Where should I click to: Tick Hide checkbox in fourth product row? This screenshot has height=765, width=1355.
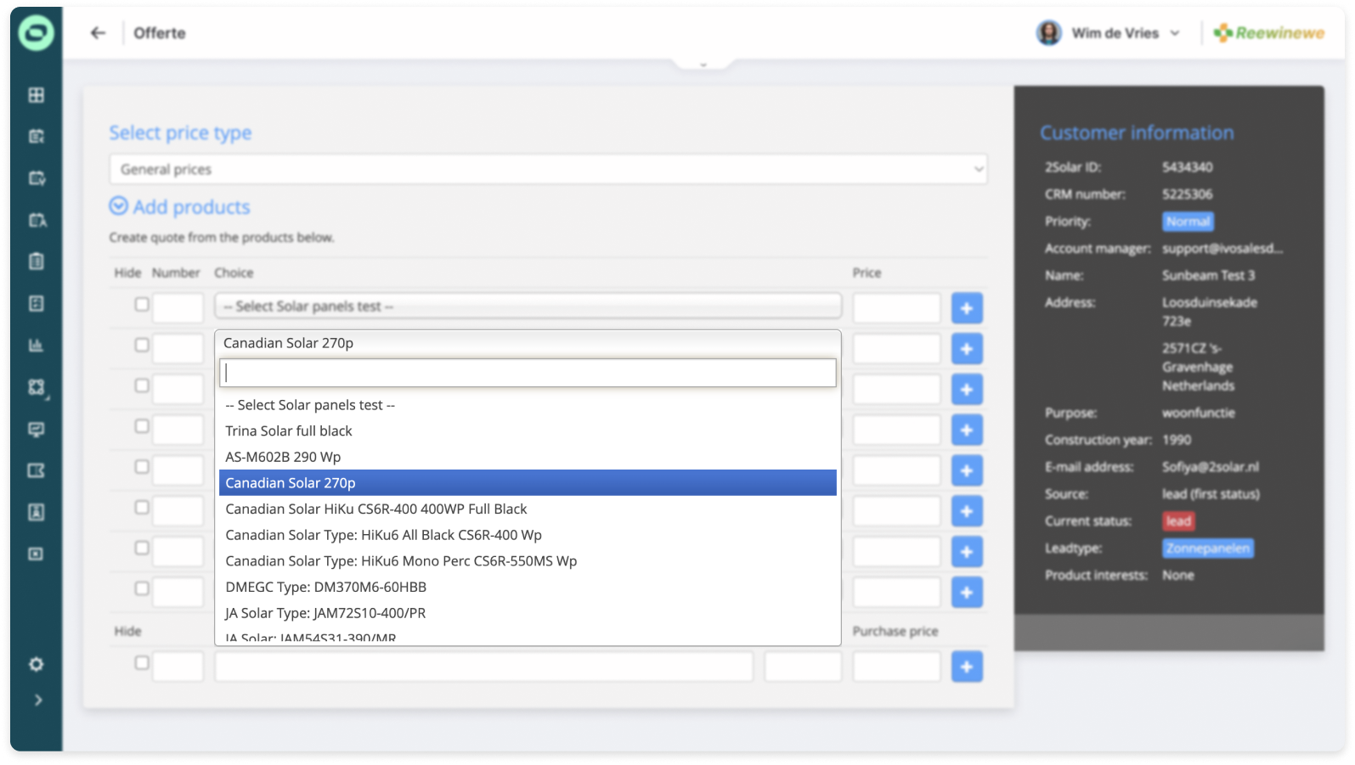click(142, 426)
